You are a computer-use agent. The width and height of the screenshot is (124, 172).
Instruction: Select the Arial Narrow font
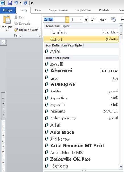81,139
